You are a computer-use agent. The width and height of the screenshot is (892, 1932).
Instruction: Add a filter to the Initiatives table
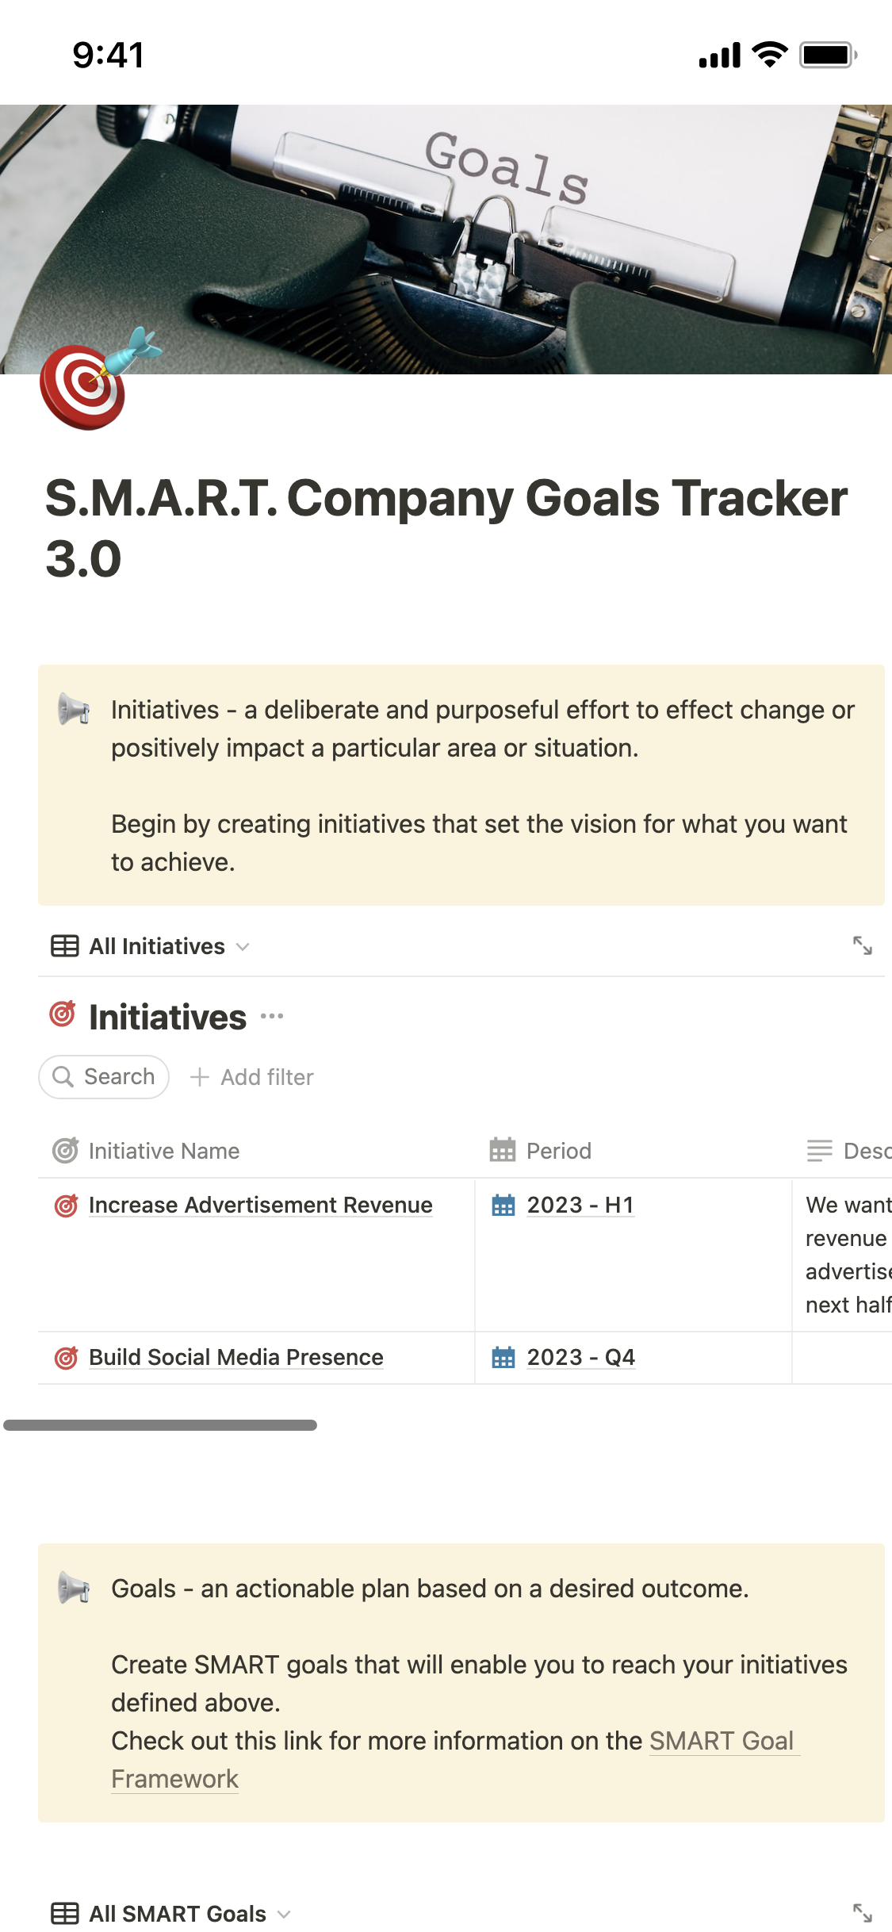tap(252, 1077)
